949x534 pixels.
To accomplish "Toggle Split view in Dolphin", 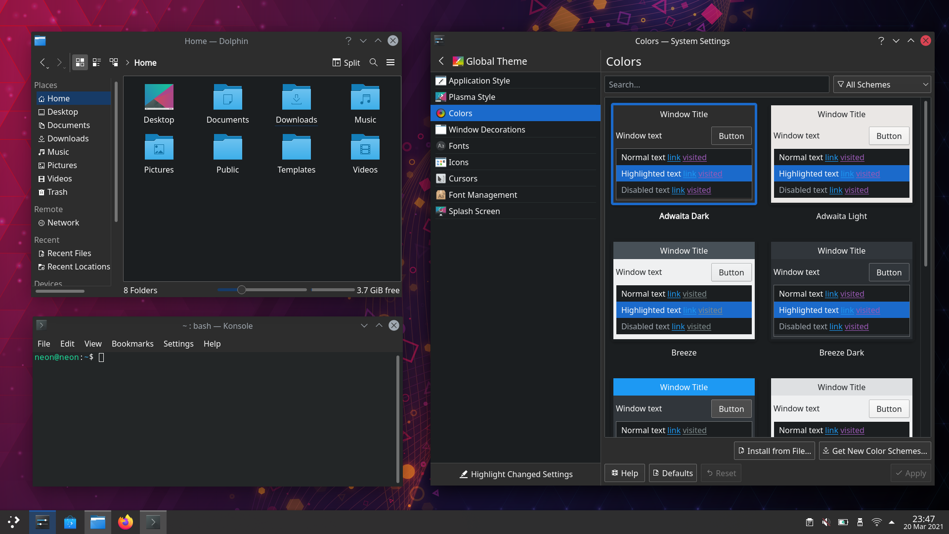I will [x=346, y=62].
